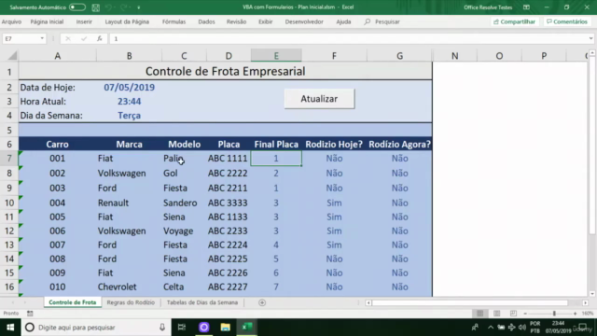Switch to Normal view icon

pyautogui.click(x=479, y=314)
